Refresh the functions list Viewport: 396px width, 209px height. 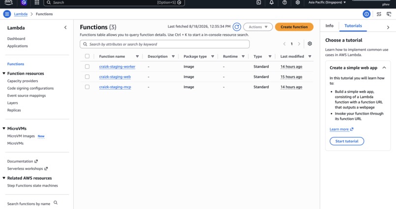click(x=237, y=27)
